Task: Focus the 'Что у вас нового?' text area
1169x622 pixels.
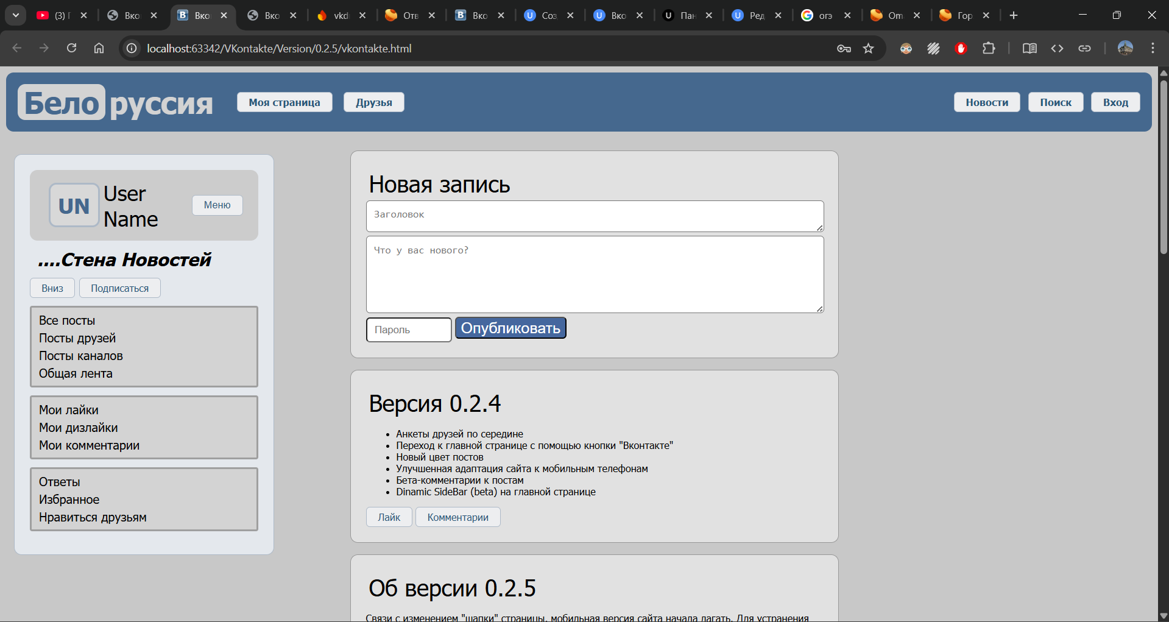Action: [595, 275]
